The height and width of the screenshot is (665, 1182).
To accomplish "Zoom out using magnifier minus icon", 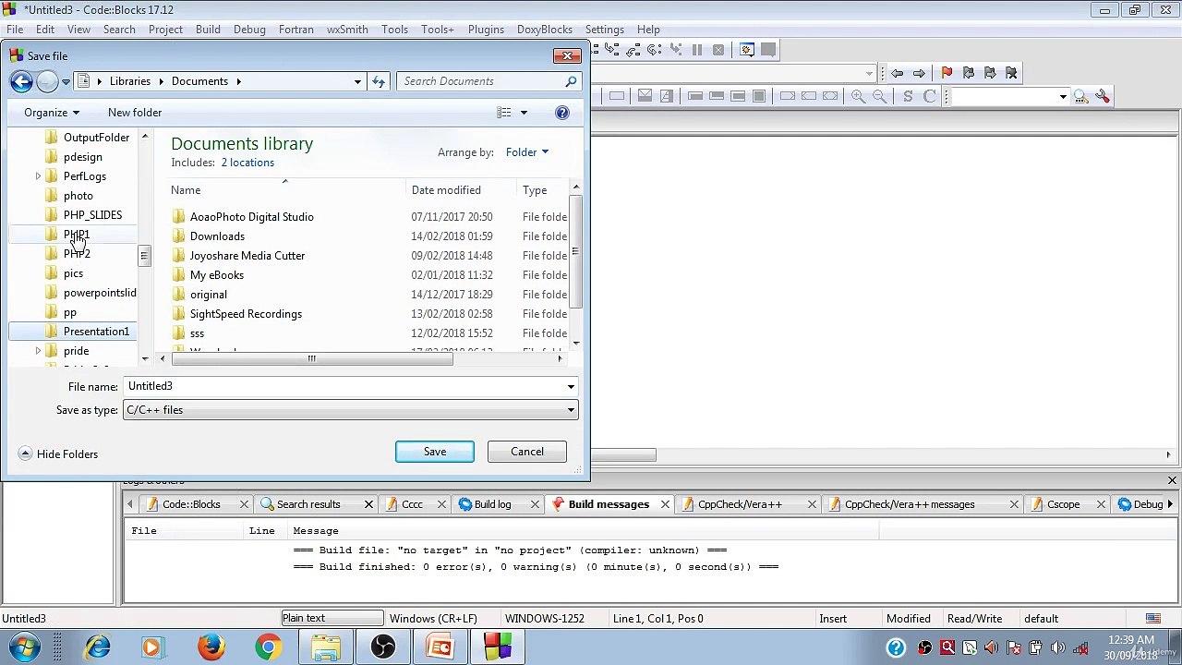I will pos(879,96).
